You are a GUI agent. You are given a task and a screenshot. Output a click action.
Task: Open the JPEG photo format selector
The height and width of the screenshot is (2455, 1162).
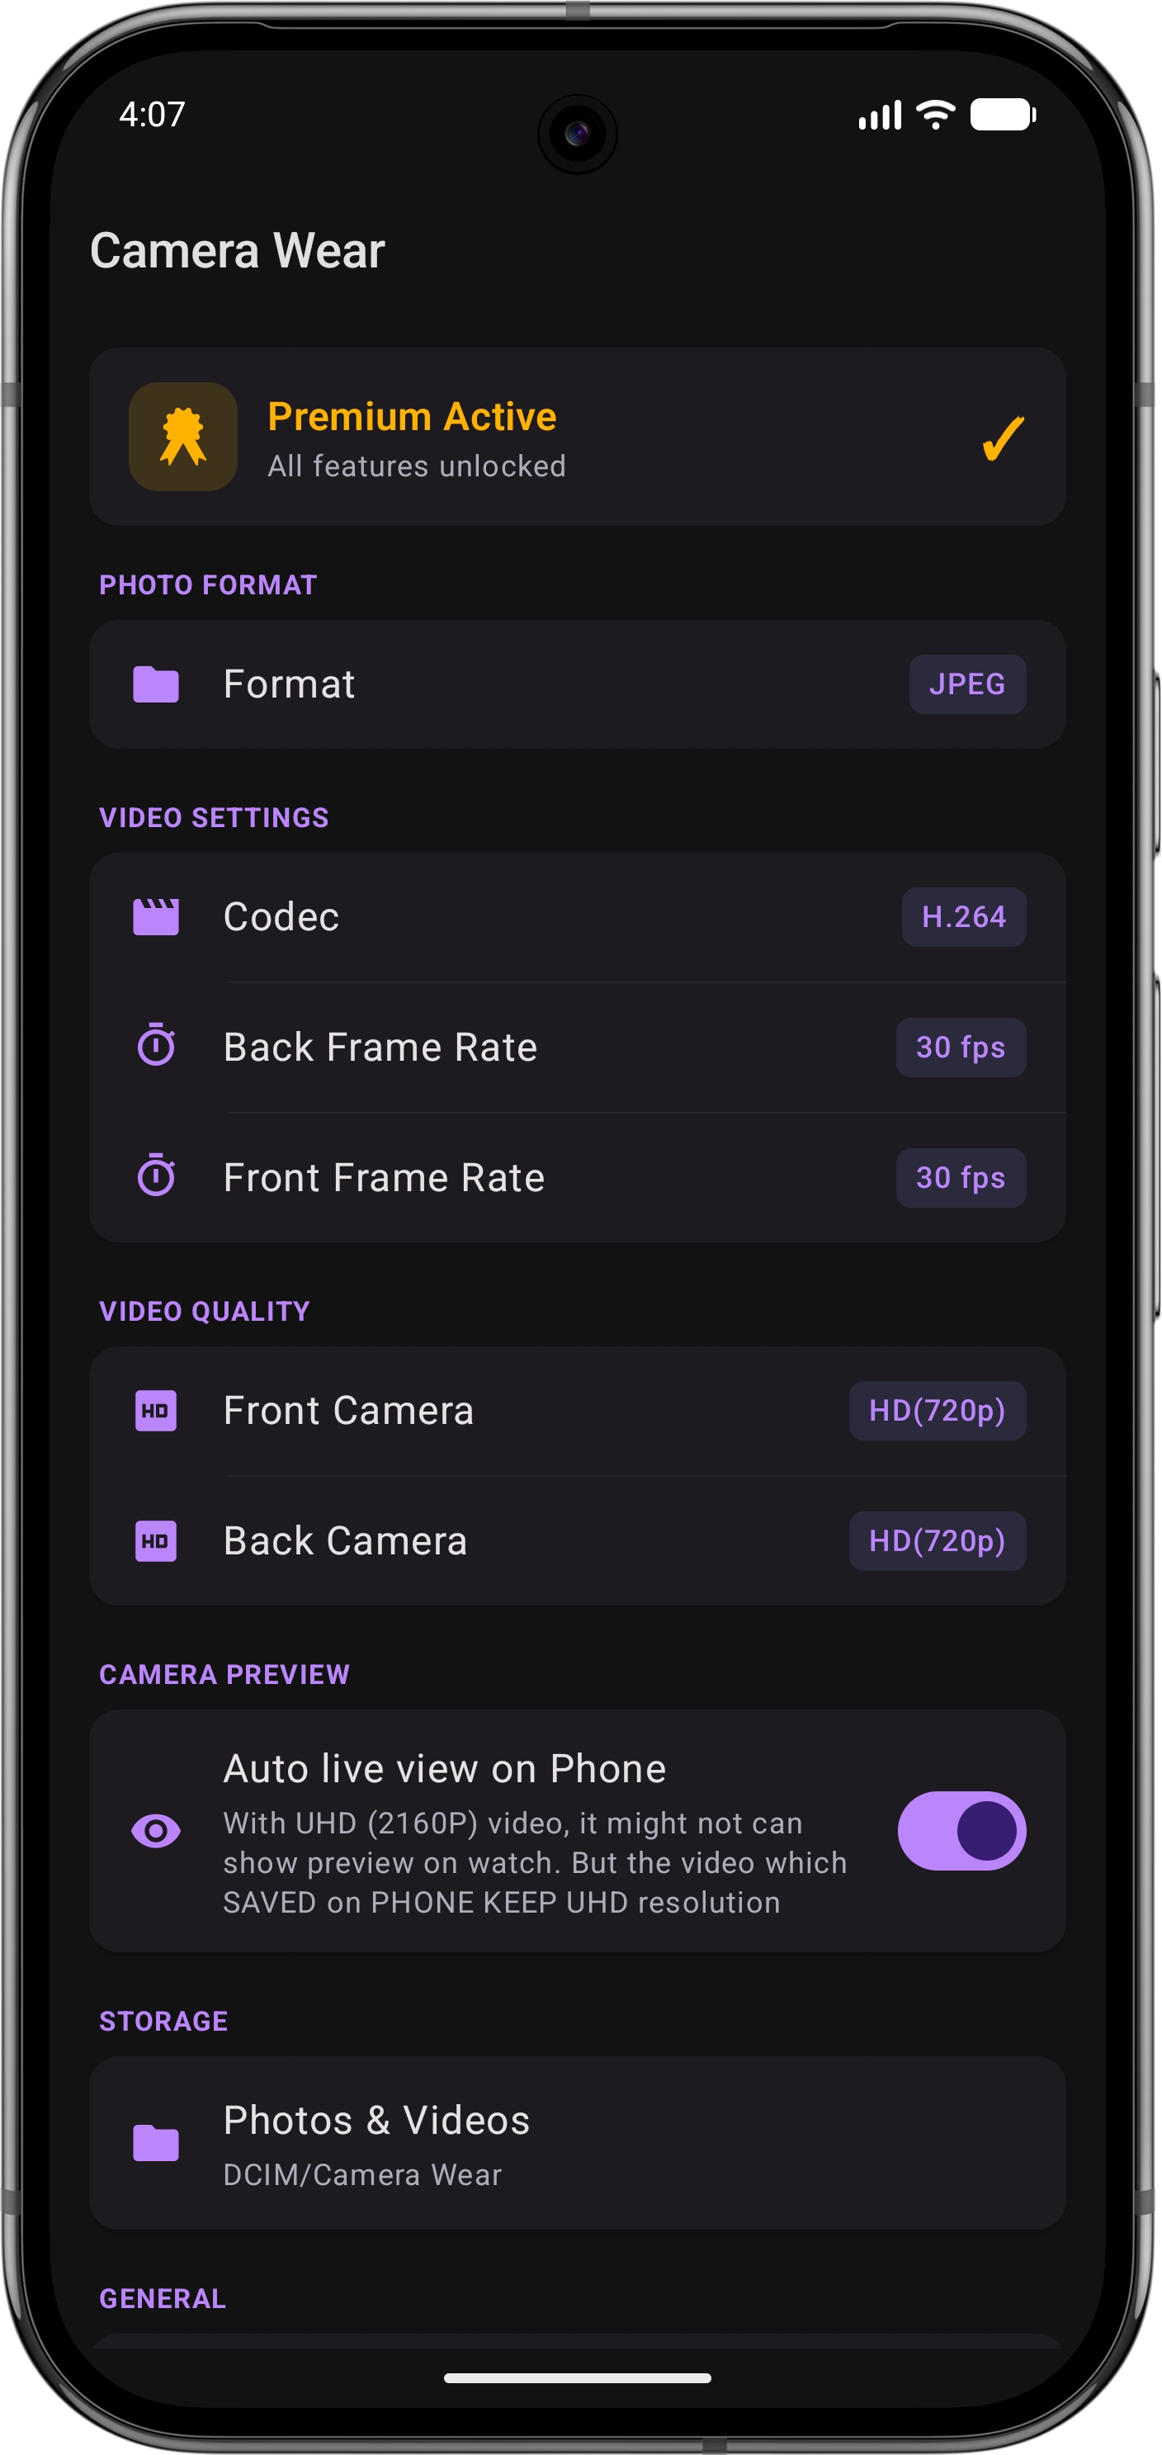pyautogui.click(x=968, y=684)
